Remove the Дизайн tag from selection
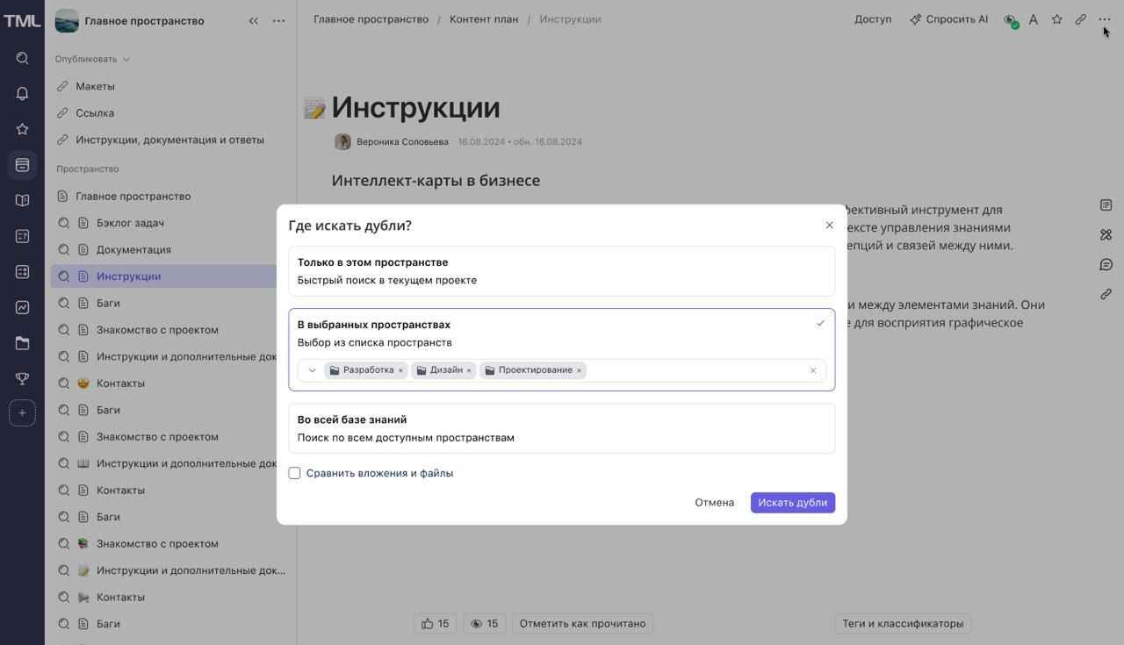This screenshot has width=1124, height=645. tap(469, 370)
